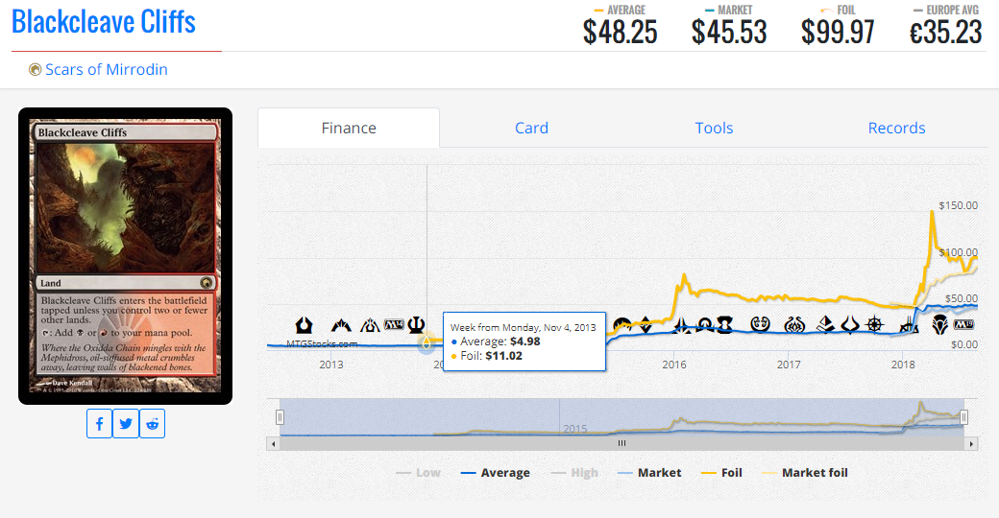Toggle the Average series in legend
999x518 pixels.
tap(495, 472)
